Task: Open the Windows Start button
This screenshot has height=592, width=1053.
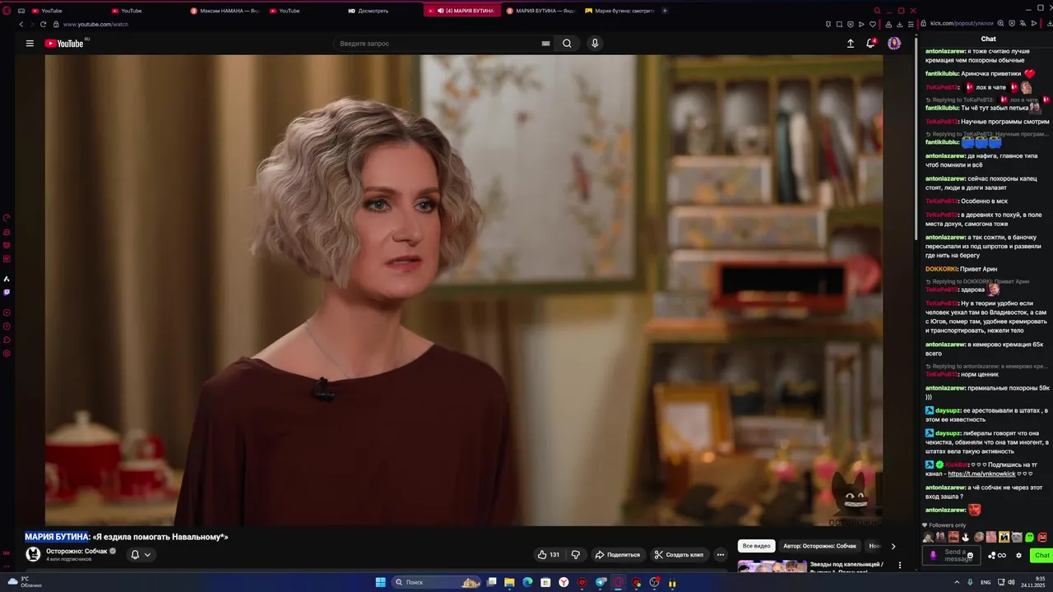Action: coord(380,582)
